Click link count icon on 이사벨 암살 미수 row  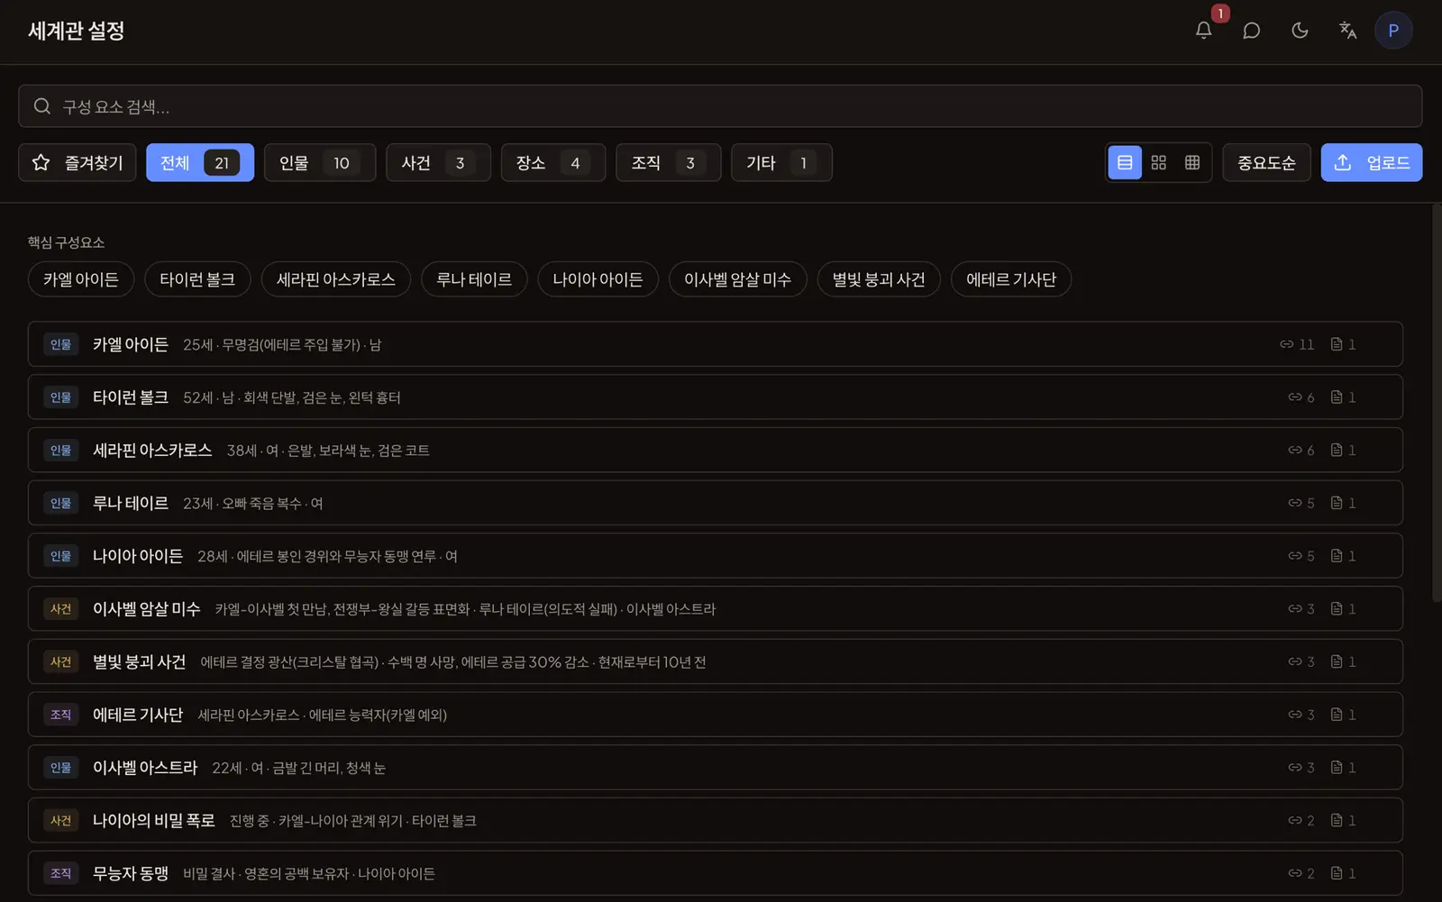(1295, 609)
